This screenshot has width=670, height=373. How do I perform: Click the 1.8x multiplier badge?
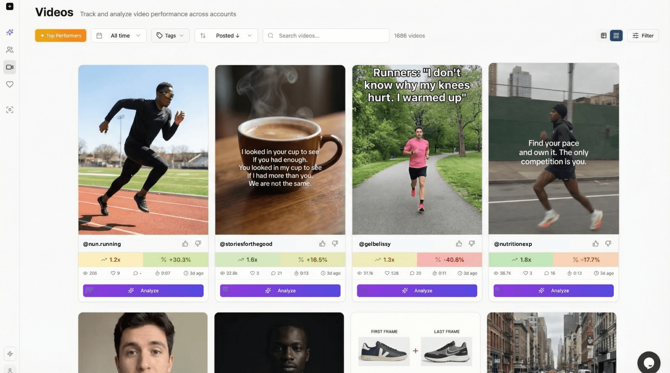(521, 259)
